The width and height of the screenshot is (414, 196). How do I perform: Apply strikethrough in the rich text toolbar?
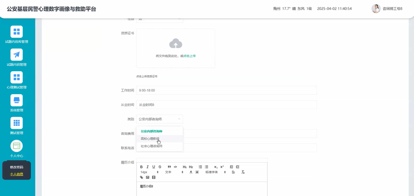tap(160, 167)
